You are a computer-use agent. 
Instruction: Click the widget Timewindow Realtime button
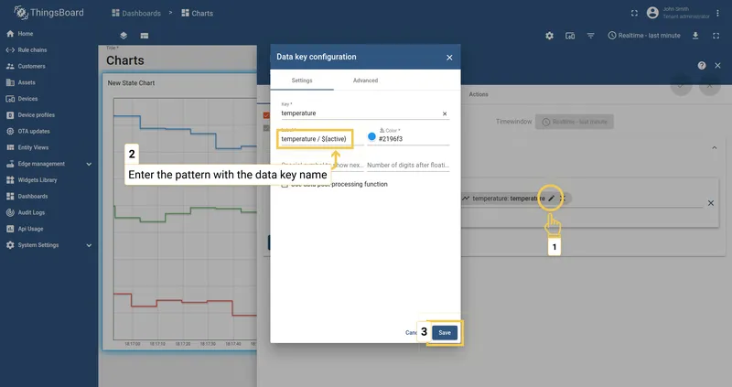pos(575,122)
